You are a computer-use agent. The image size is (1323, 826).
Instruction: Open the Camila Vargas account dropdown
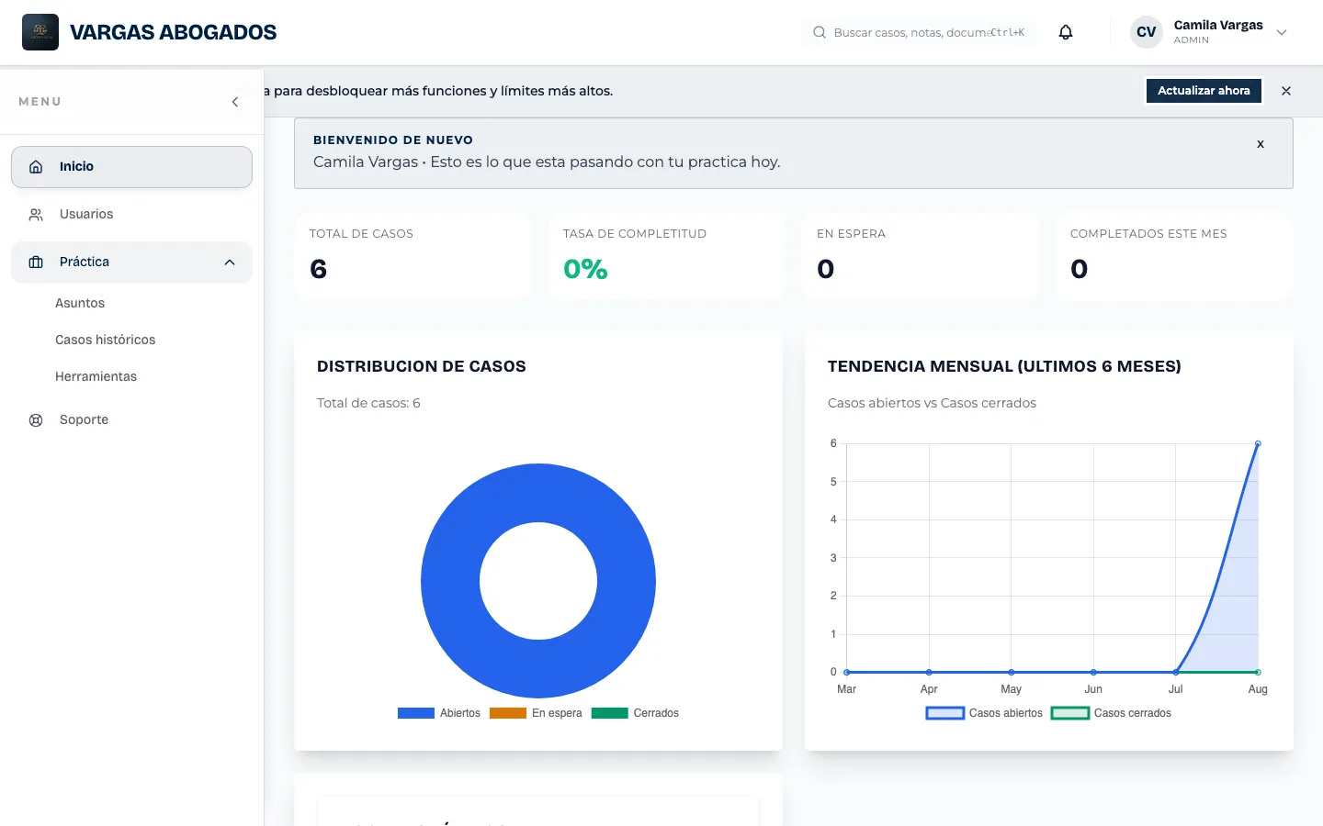coord(1282,32)
